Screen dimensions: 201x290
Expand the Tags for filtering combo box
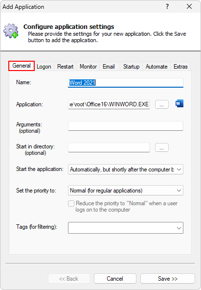click(x=126, y=228)
